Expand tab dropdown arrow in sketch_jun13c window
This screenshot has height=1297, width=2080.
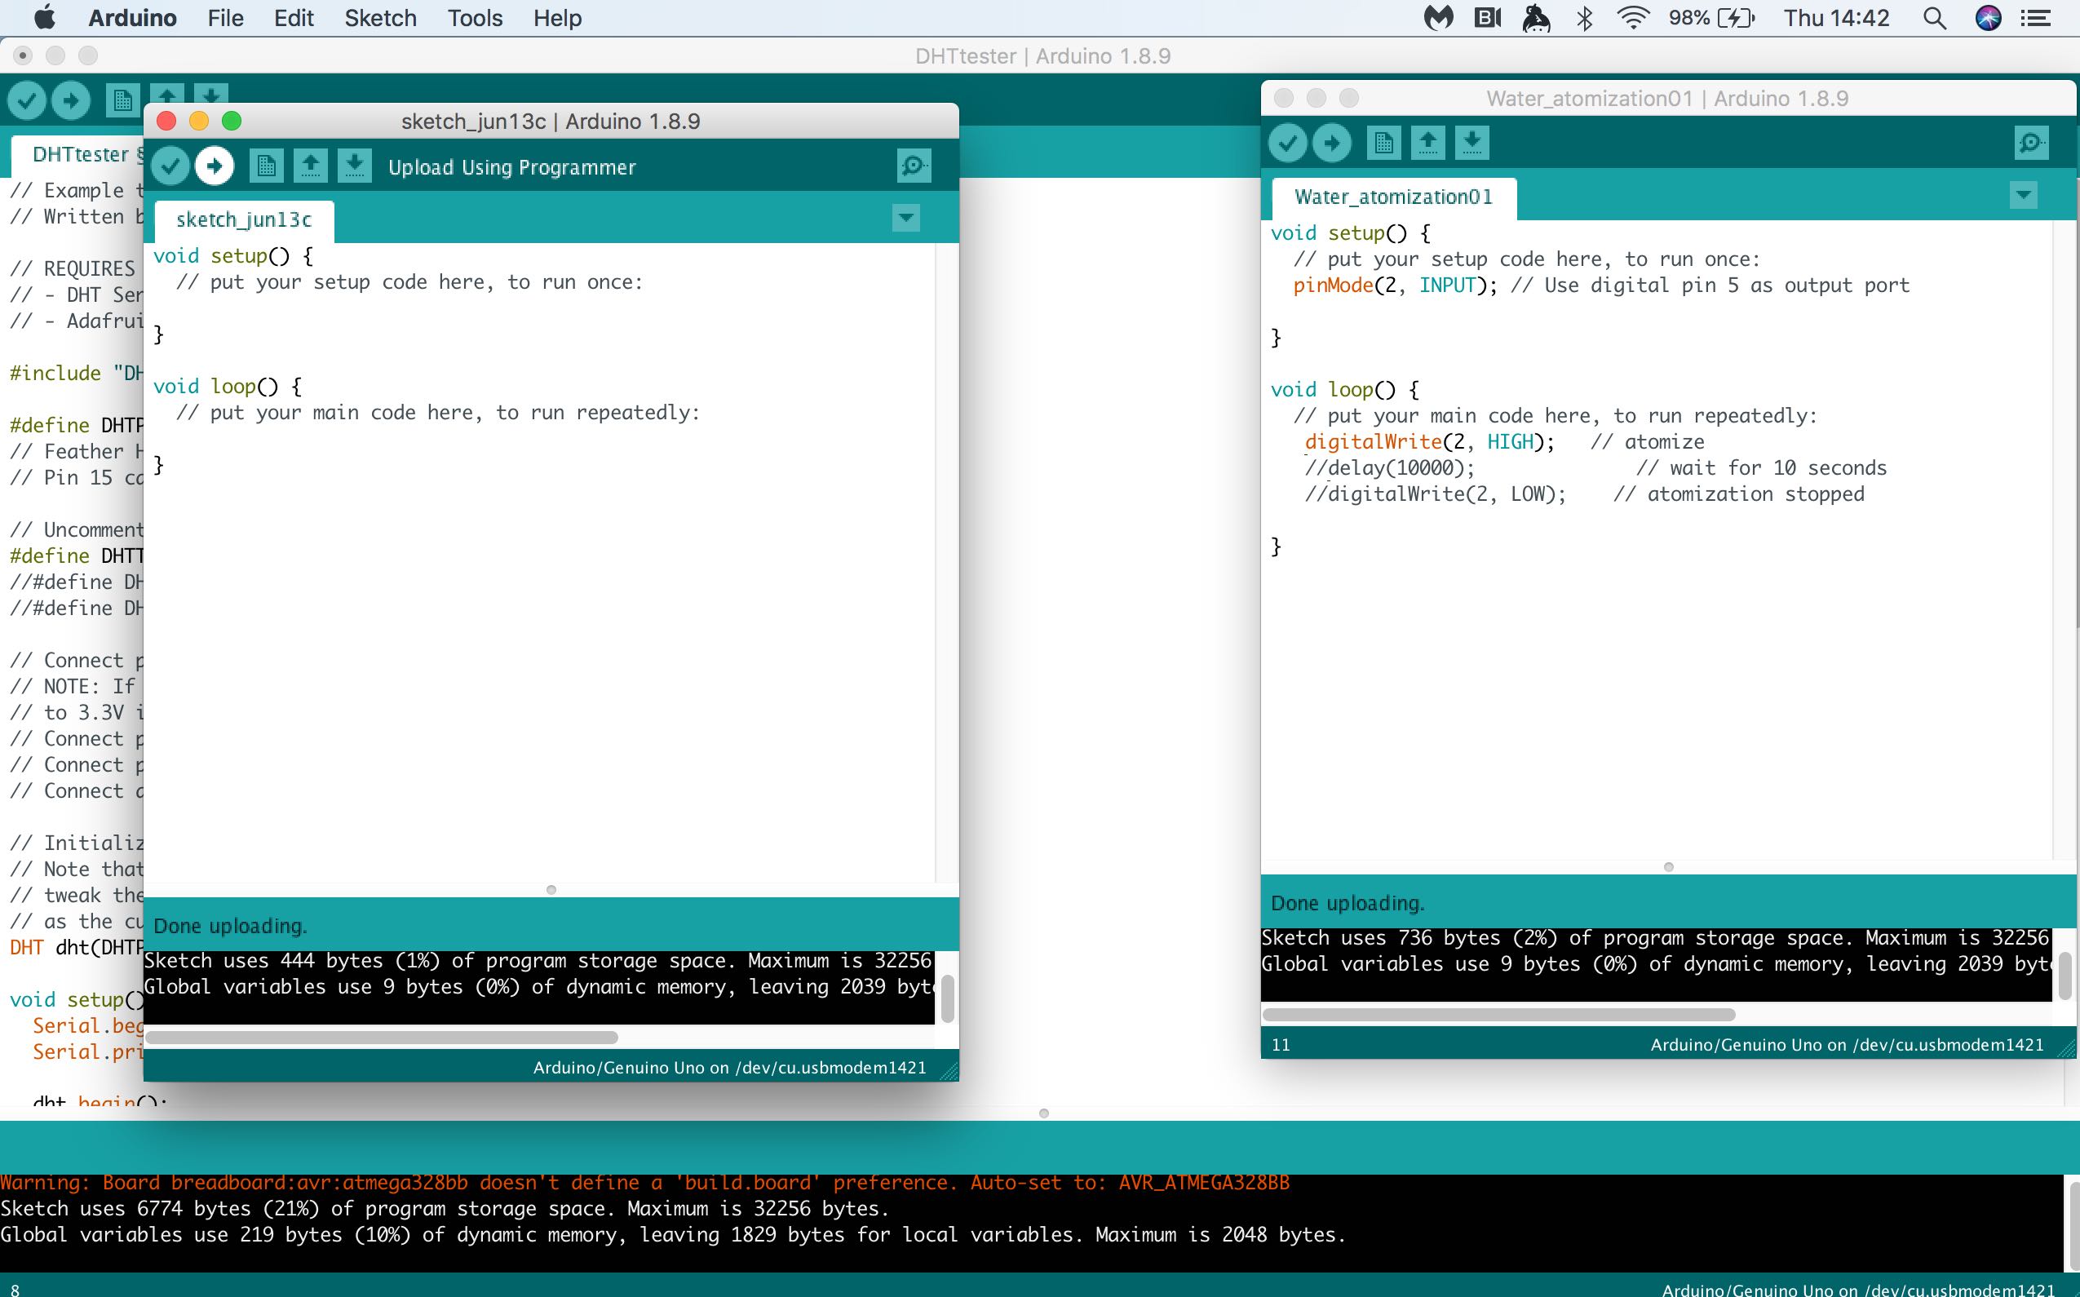[x=905, y=218]
